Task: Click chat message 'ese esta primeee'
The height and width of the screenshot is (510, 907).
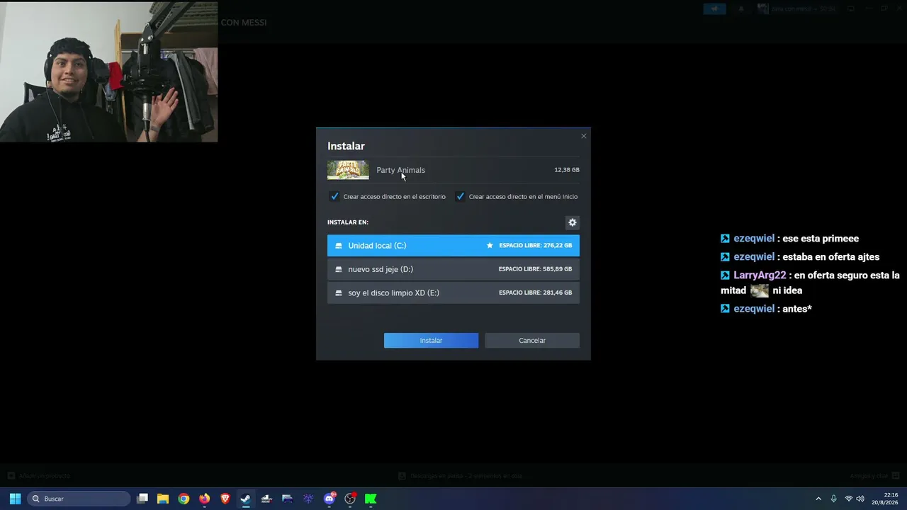Action: (821, 239)
